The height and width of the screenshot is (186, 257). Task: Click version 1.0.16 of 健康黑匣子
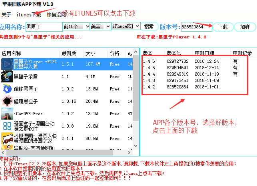click(69, 101)
